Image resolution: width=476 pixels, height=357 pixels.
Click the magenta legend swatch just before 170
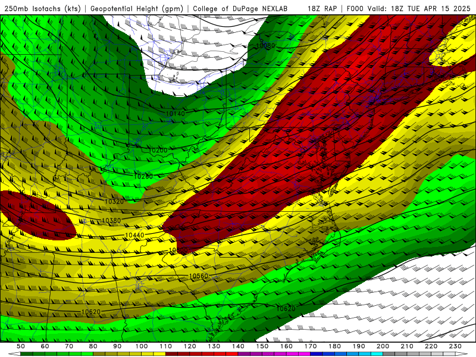pos(304,354)
